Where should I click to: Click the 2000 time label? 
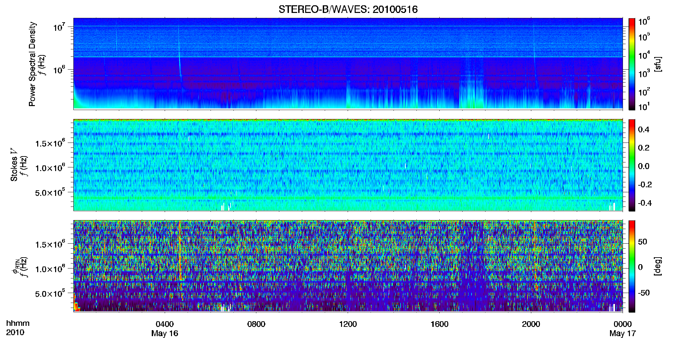coord(531,324)
